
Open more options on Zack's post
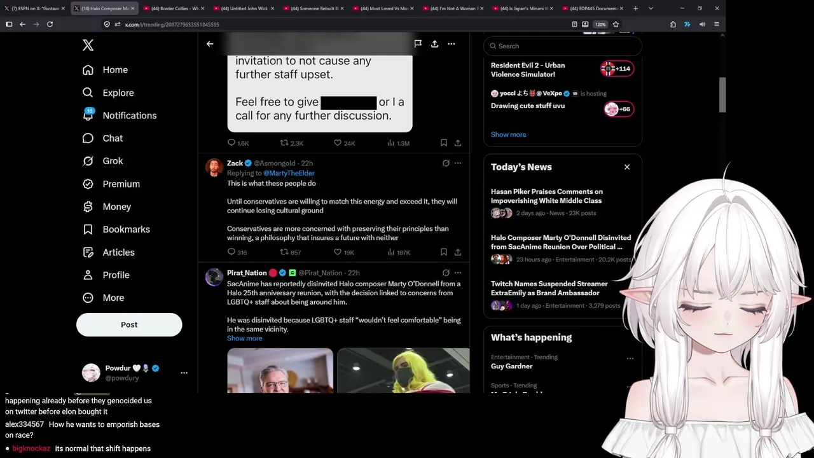458,163
